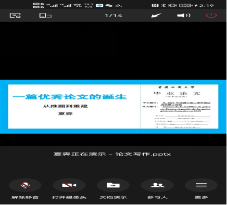Select the 文档演示 menu label

[x=113, y=197]
